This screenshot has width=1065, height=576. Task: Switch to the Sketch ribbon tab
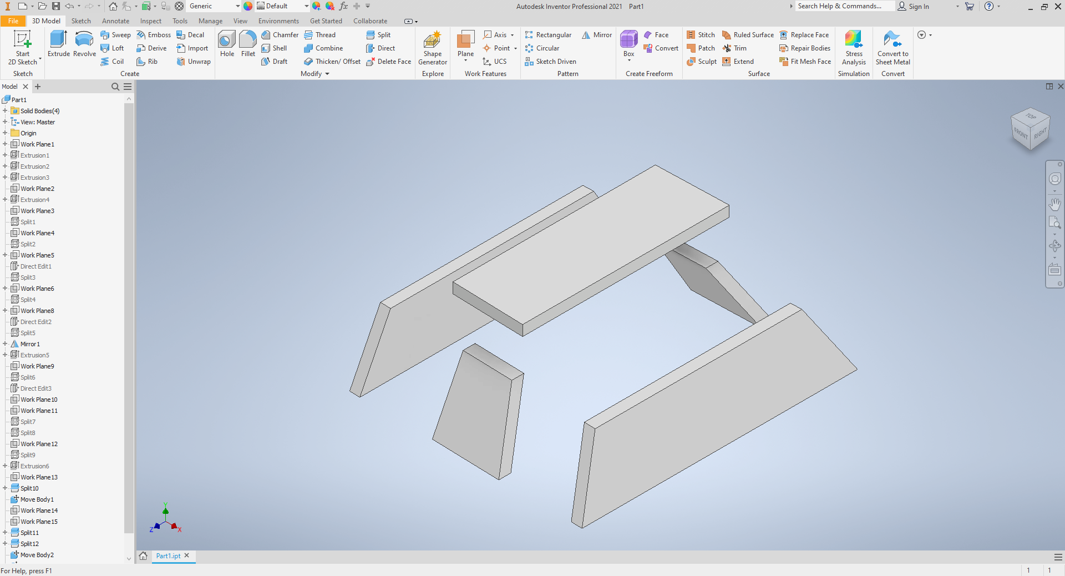(81, 21)
